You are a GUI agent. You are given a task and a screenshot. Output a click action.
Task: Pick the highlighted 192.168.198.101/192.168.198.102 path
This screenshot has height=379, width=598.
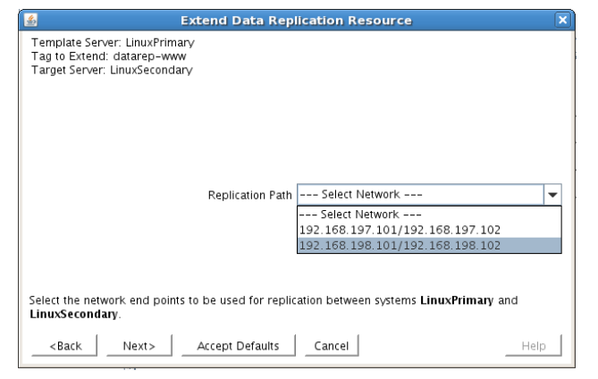point(400,245)
